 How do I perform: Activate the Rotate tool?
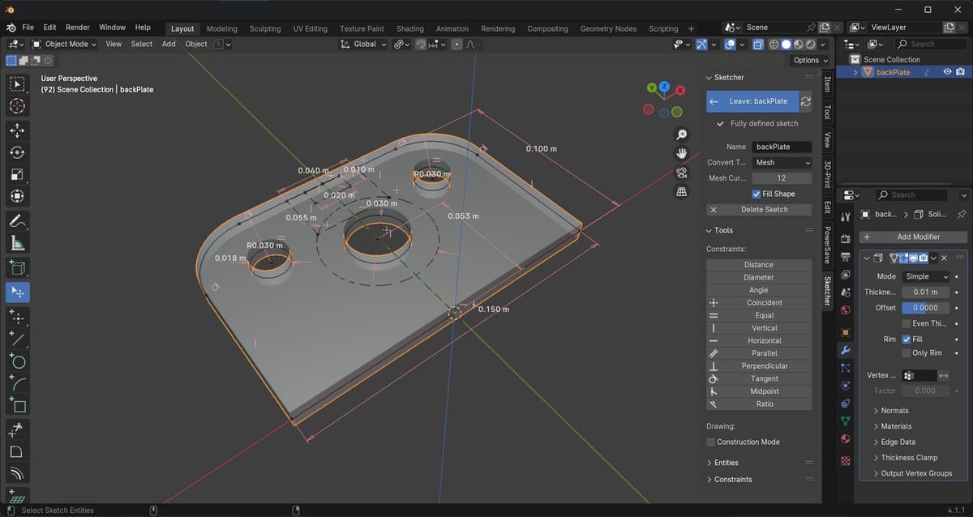[x=18, y=152]
